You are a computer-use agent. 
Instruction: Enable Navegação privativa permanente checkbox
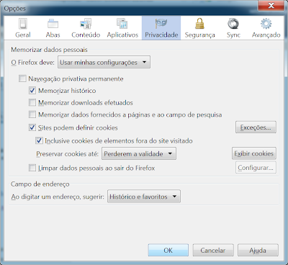[22, 78]
